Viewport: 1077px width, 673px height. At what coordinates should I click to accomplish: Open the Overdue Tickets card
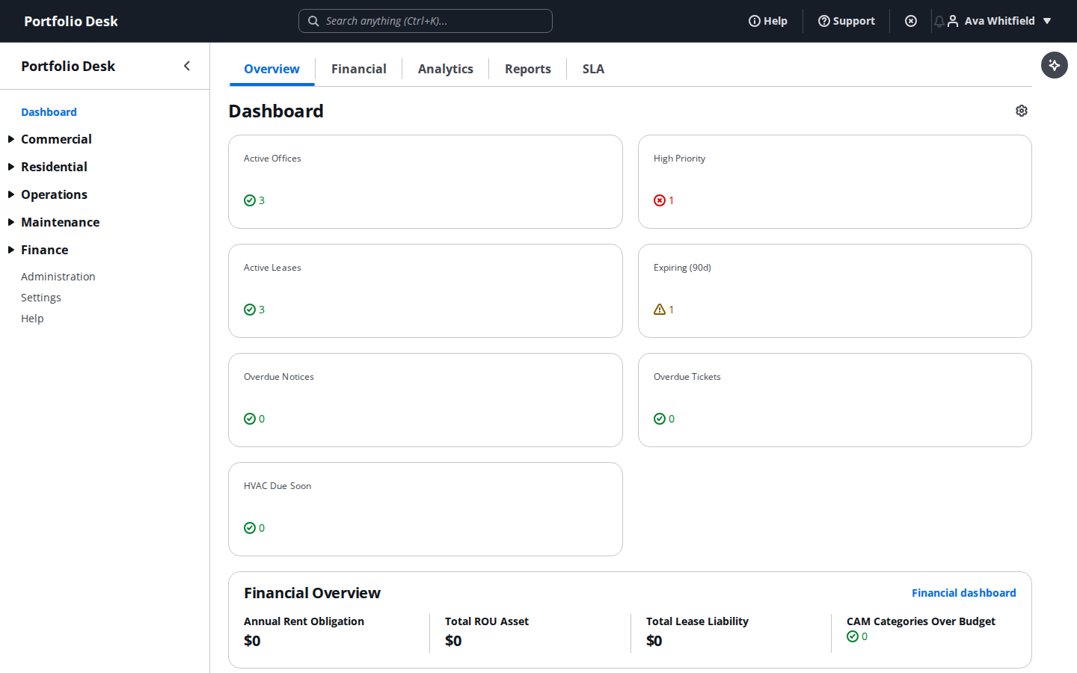[x=835, y=400]
